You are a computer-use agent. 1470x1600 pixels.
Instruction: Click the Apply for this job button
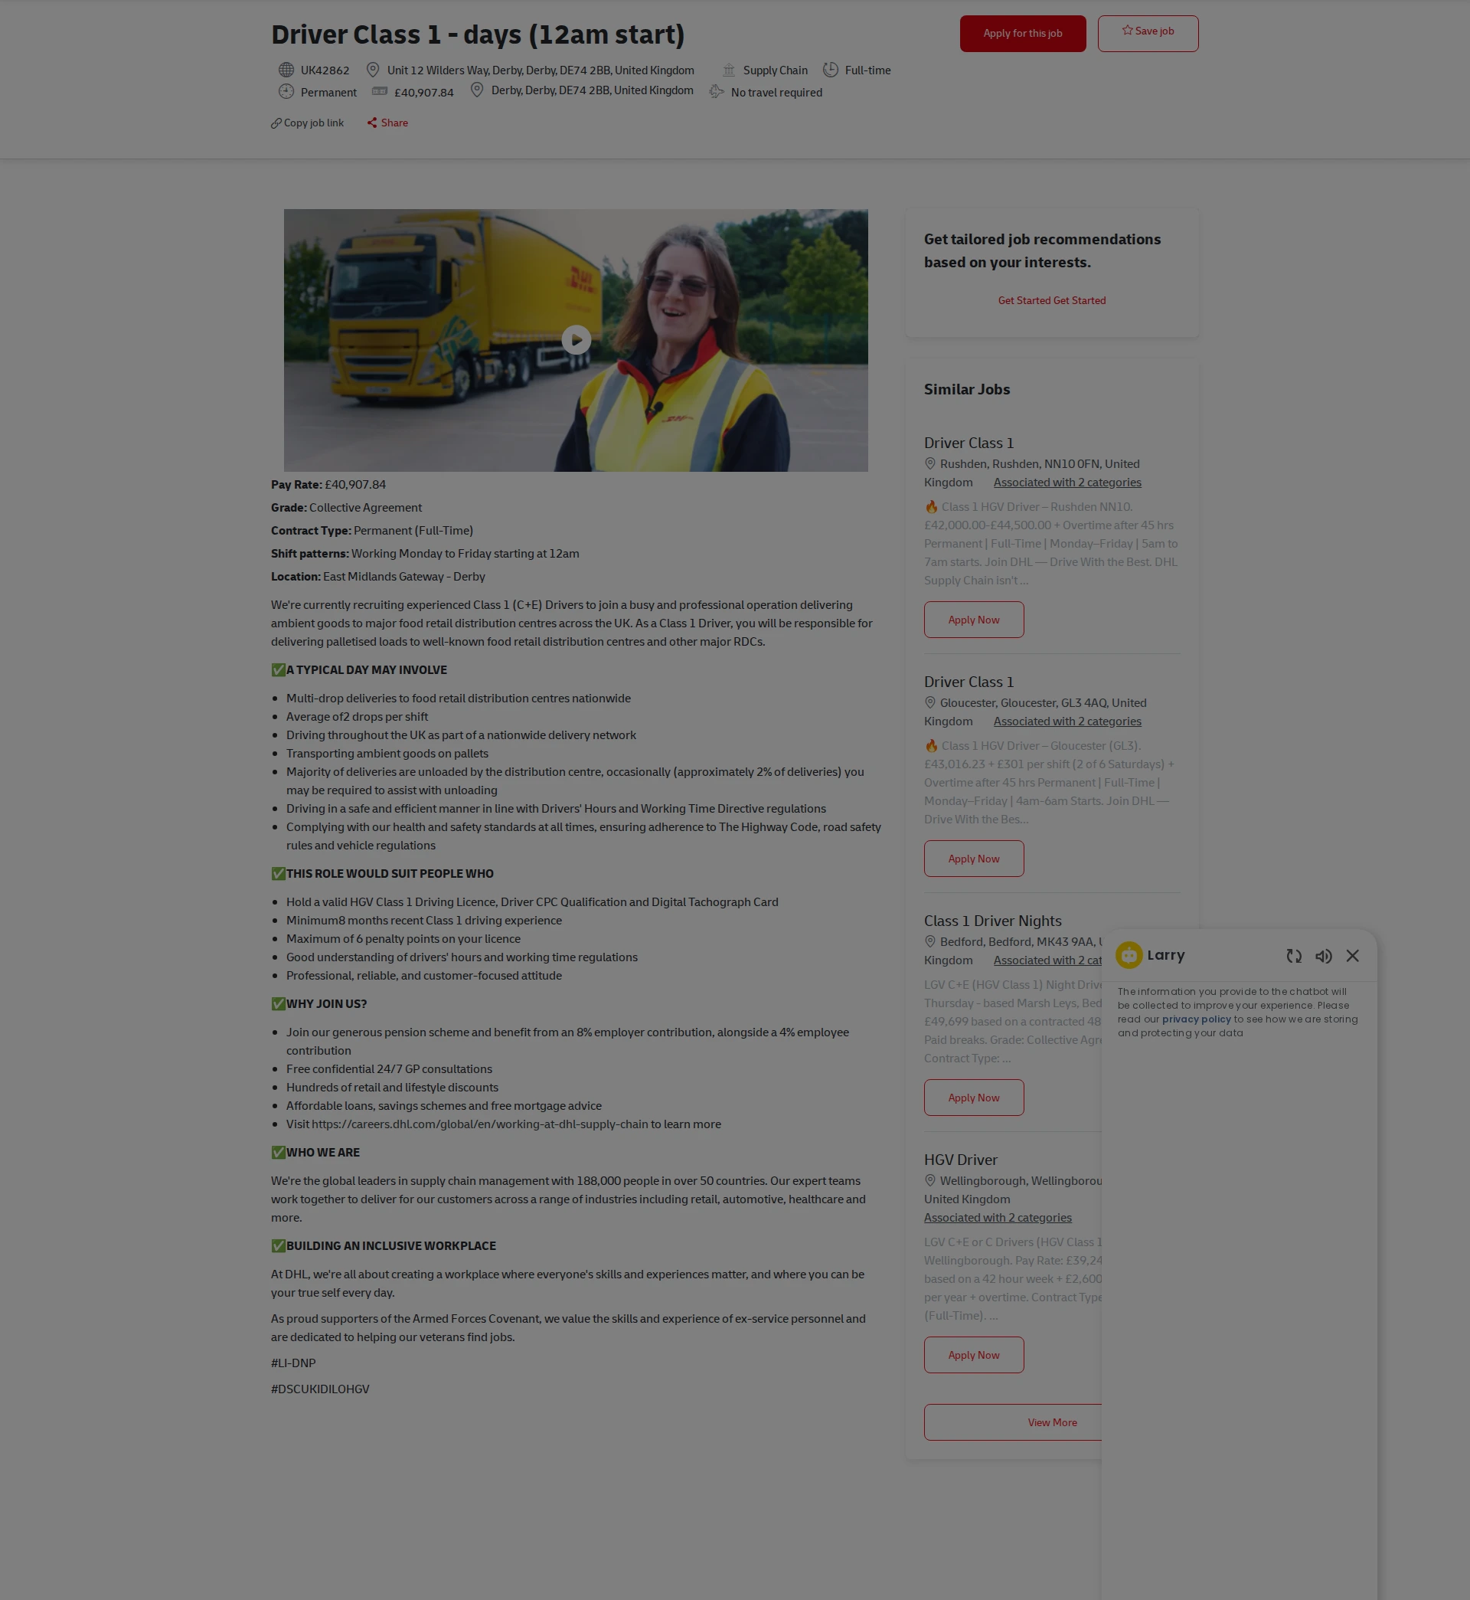point(1022,34)
